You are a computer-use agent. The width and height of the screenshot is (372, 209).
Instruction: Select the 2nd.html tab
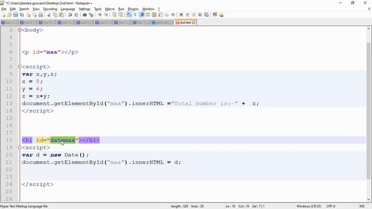185,23
